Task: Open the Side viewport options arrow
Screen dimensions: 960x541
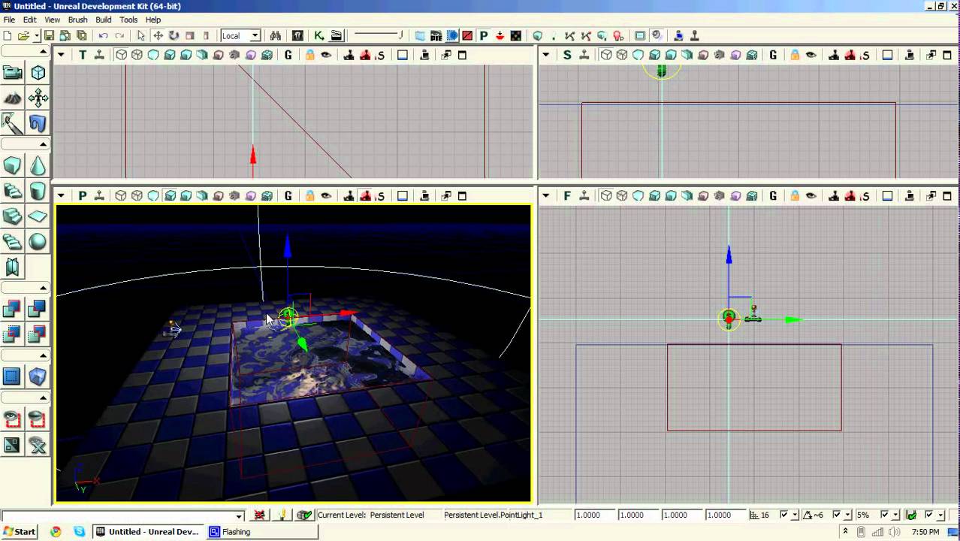Action: (546, 55)
